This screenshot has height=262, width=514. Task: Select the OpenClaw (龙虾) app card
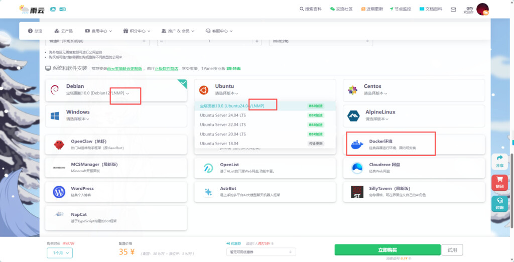(x=116, y=145)
